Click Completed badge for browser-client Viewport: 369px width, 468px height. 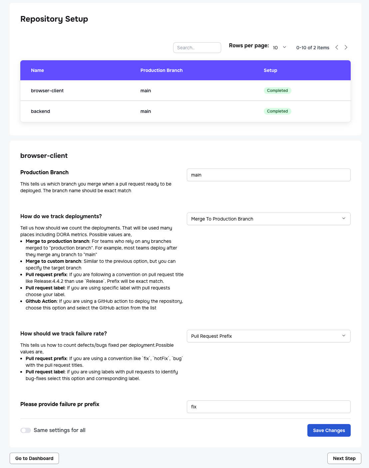[x=277, y=91]
